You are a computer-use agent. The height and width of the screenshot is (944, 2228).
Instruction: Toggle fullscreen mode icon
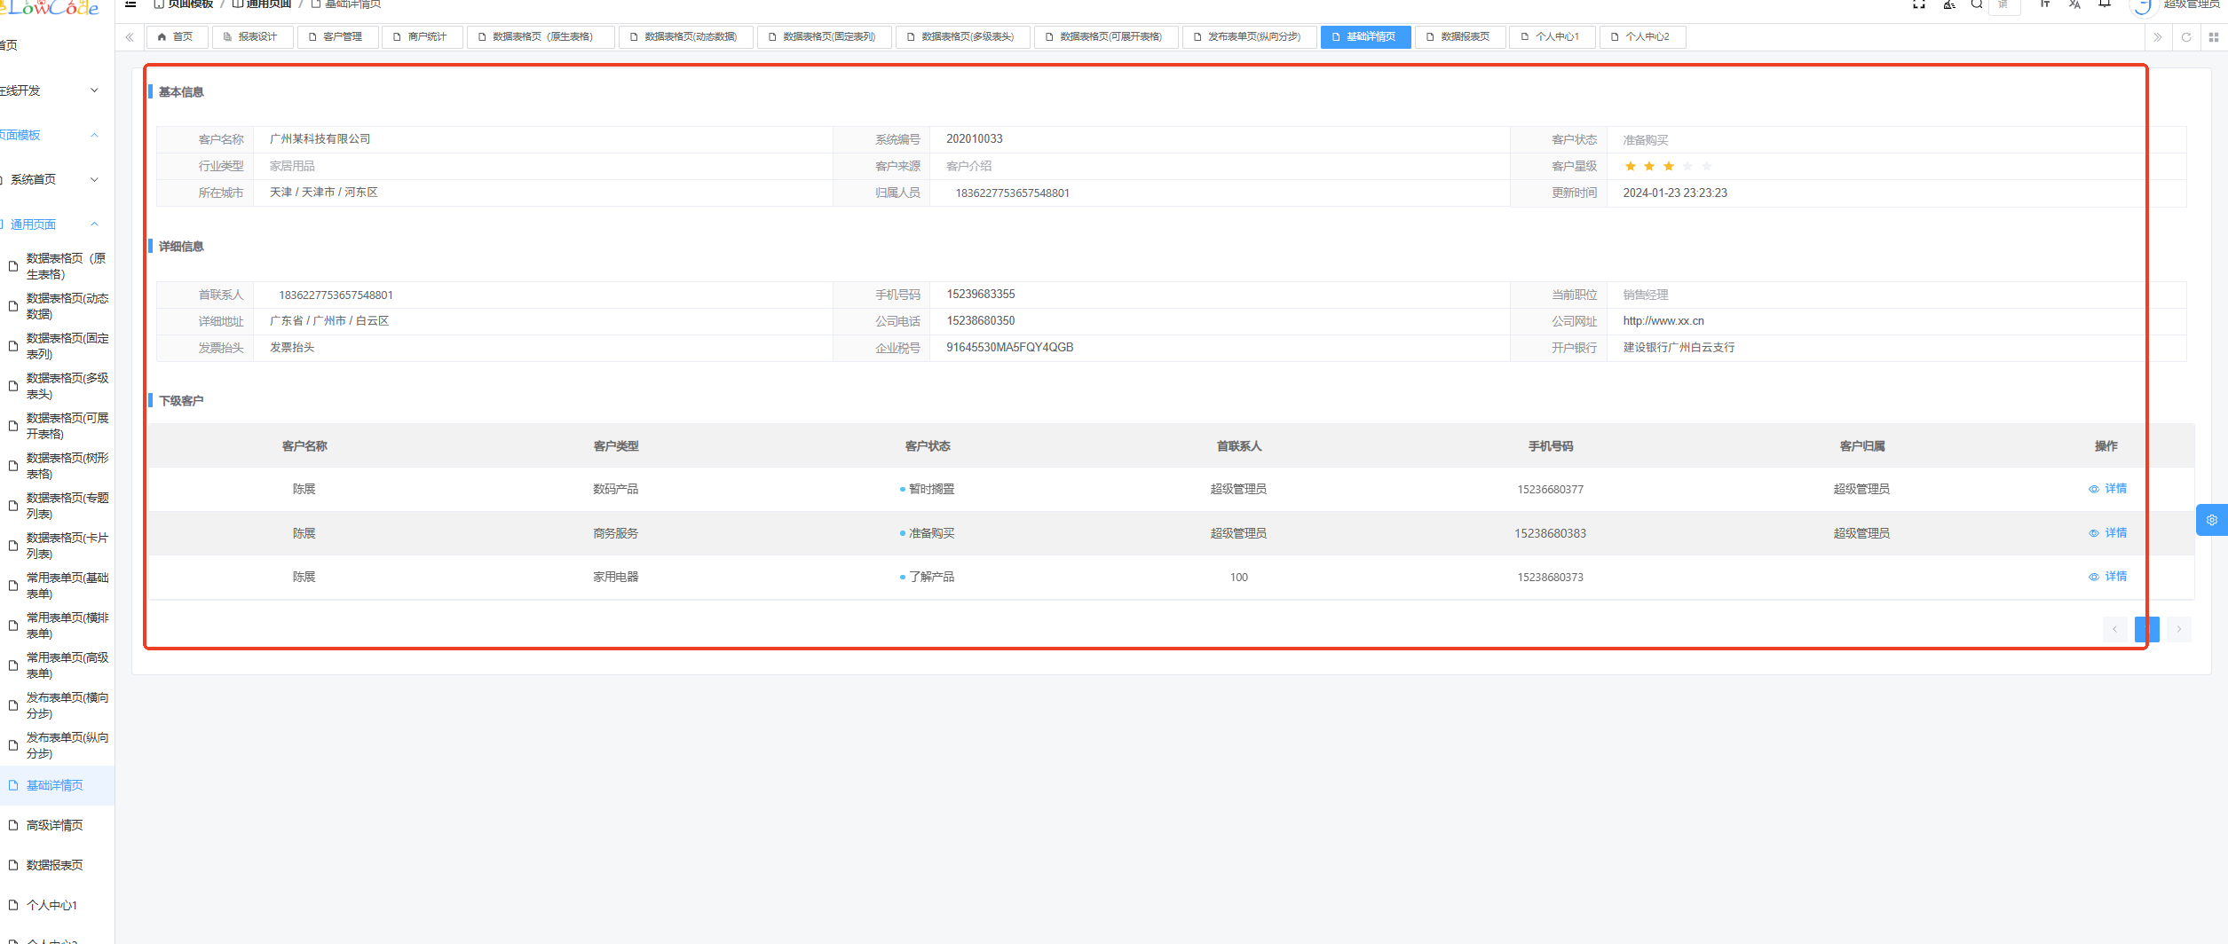pos(1919,4)
